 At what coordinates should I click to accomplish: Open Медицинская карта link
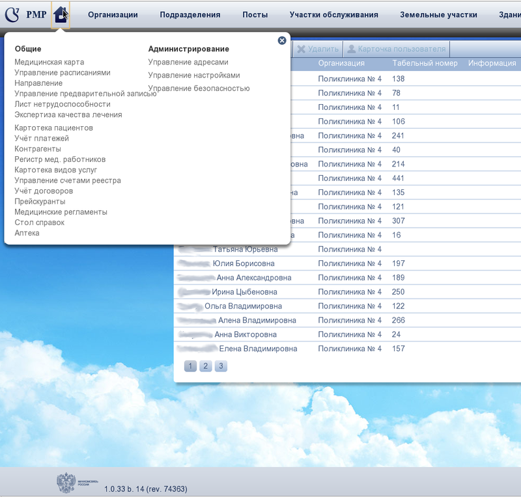click(x=49, y=62)
